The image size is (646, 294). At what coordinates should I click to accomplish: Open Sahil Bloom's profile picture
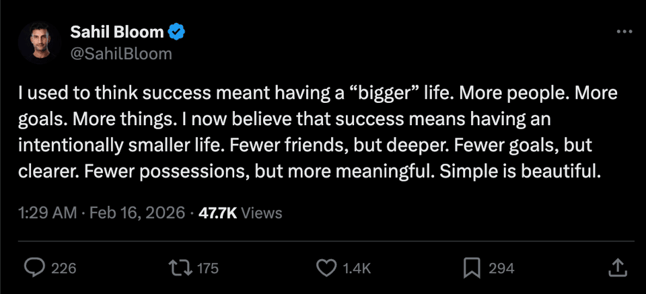[x=36, y=42]
